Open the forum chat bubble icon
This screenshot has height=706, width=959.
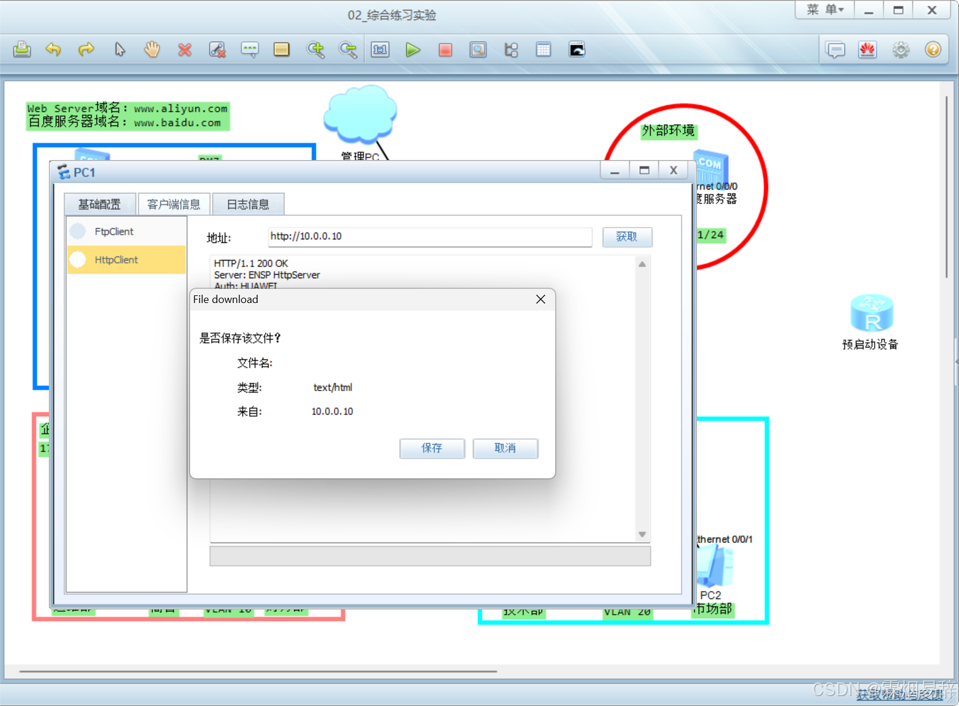835,49
